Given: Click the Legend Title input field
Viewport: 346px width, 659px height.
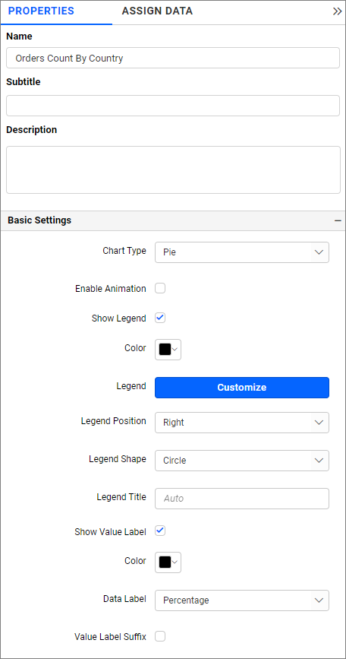Looking at the screenshot, I should pyautogui.click(x=242, y=499).
